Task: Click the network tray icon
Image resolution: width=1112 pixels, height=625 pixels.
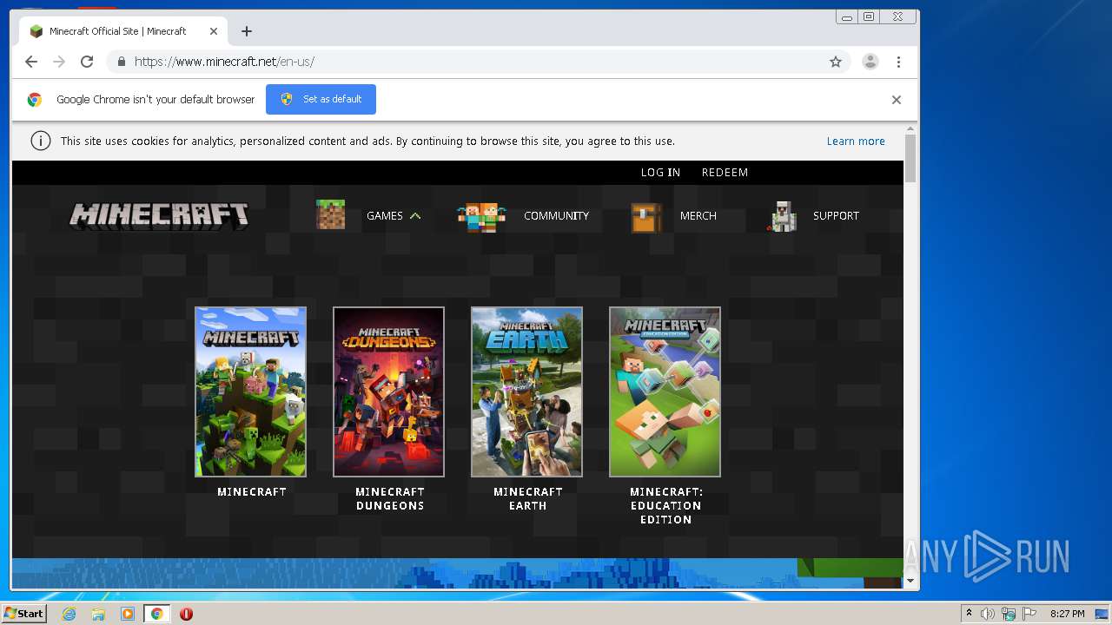Action: click(1009, 614)
